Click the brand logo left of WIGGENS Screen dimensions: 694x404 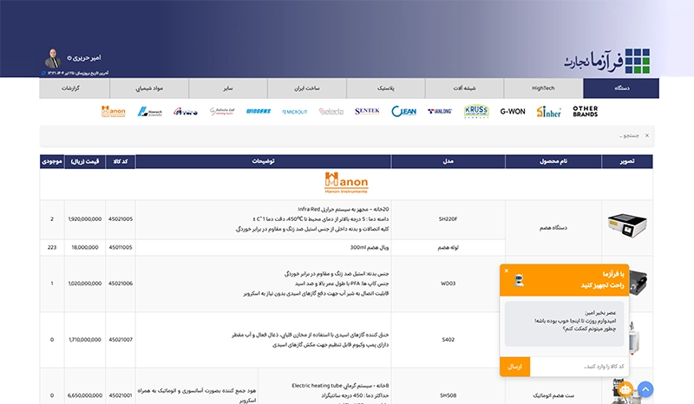click(222, 112)
